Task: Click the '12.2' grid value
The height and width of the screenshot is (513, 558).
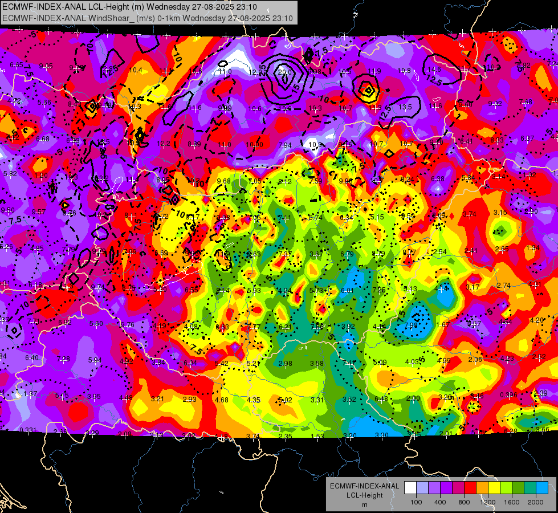Action: [x=164, y=144]
